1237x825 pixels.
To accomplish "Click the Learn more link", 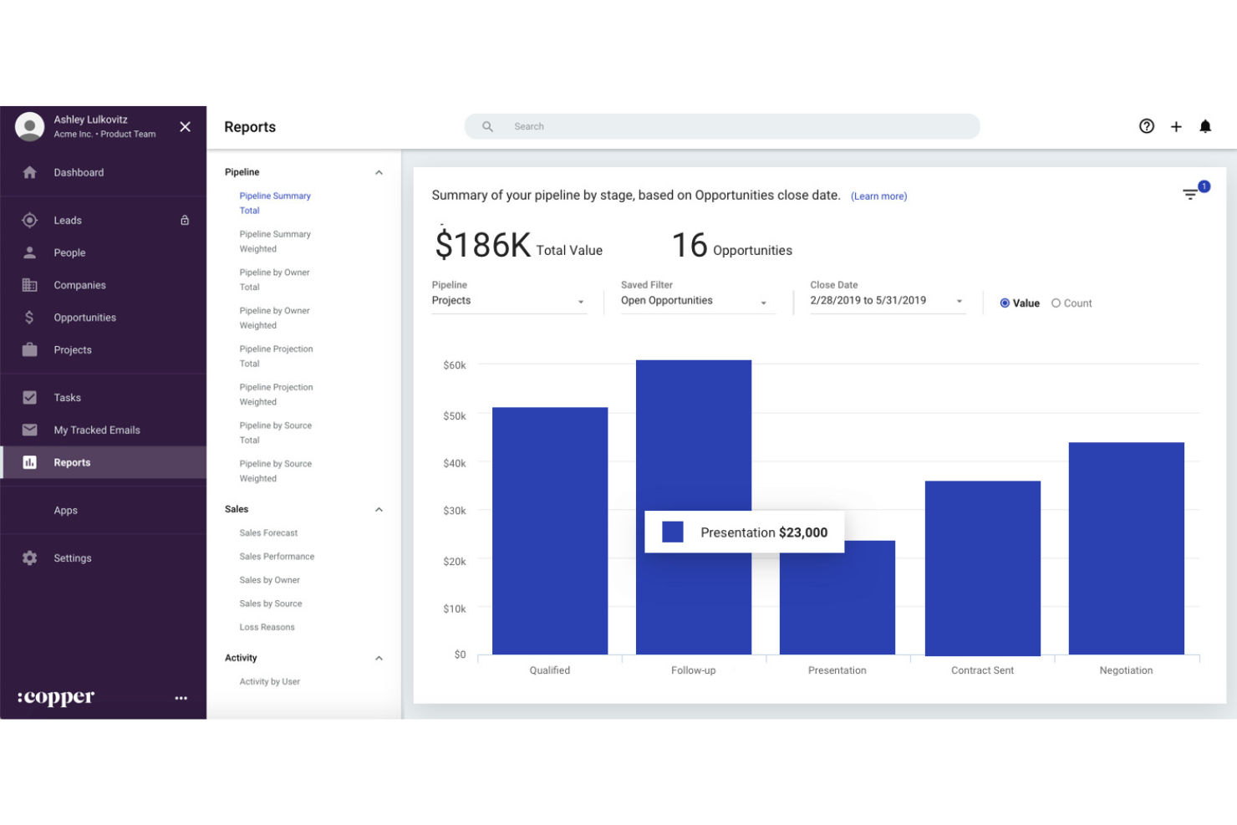I will [x=878, y=196].
